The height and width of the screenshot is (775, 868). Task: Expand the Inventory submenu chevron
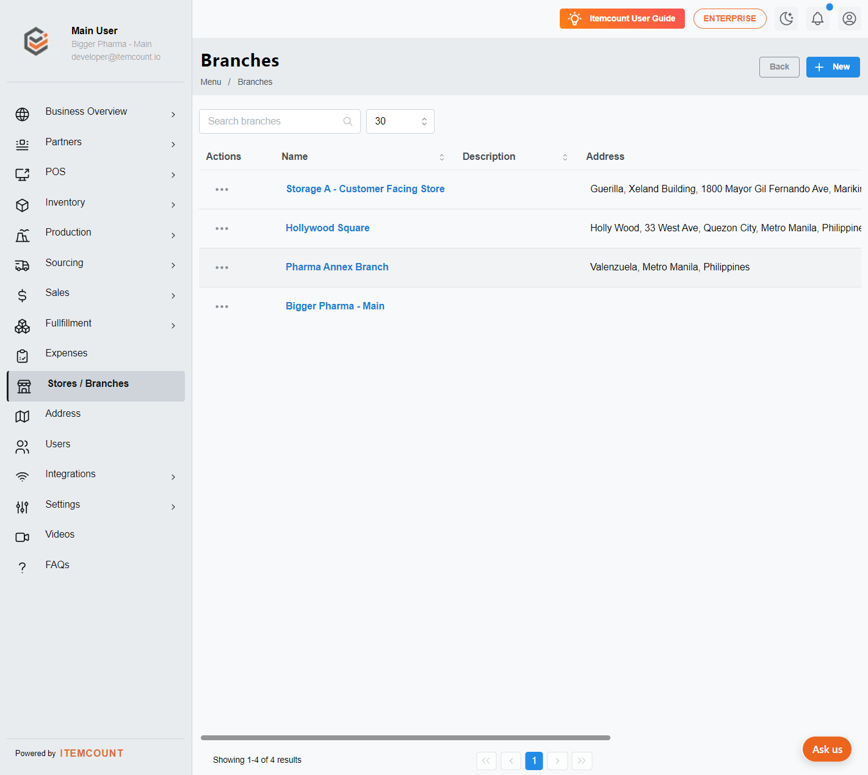[173, 205]
